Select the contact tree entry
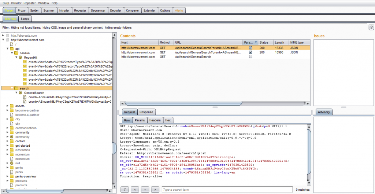This screenshot has height=194, width=375. pos(21,141)
